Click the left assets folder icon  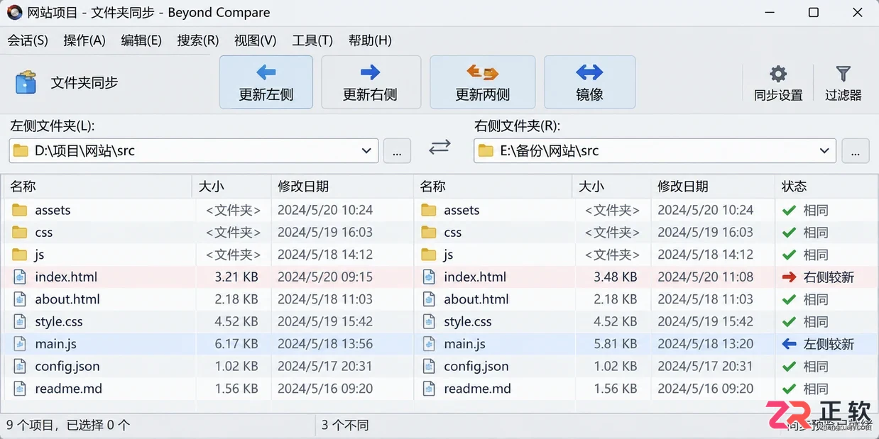coord(20,210)
